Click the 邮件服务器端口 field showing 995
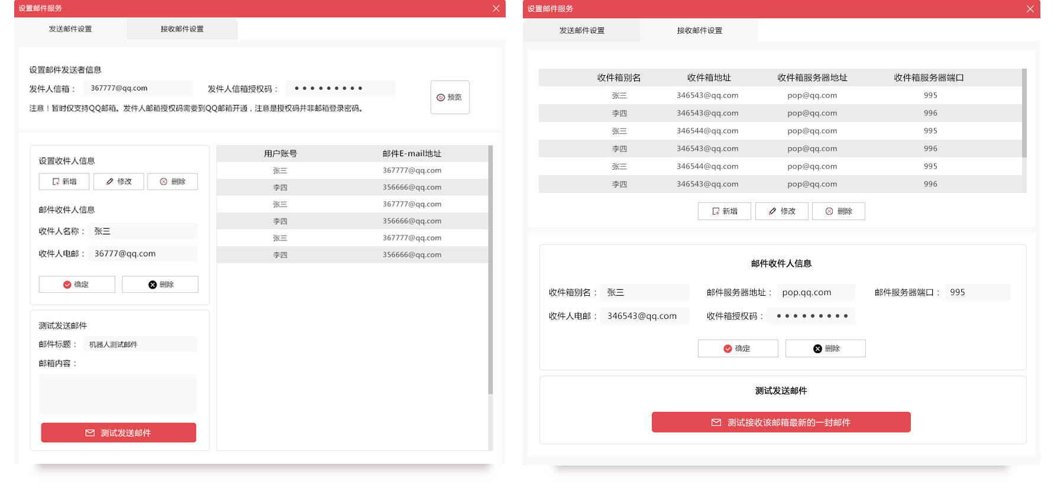This screenshot has height=491, width=1054. coord(977,292)
